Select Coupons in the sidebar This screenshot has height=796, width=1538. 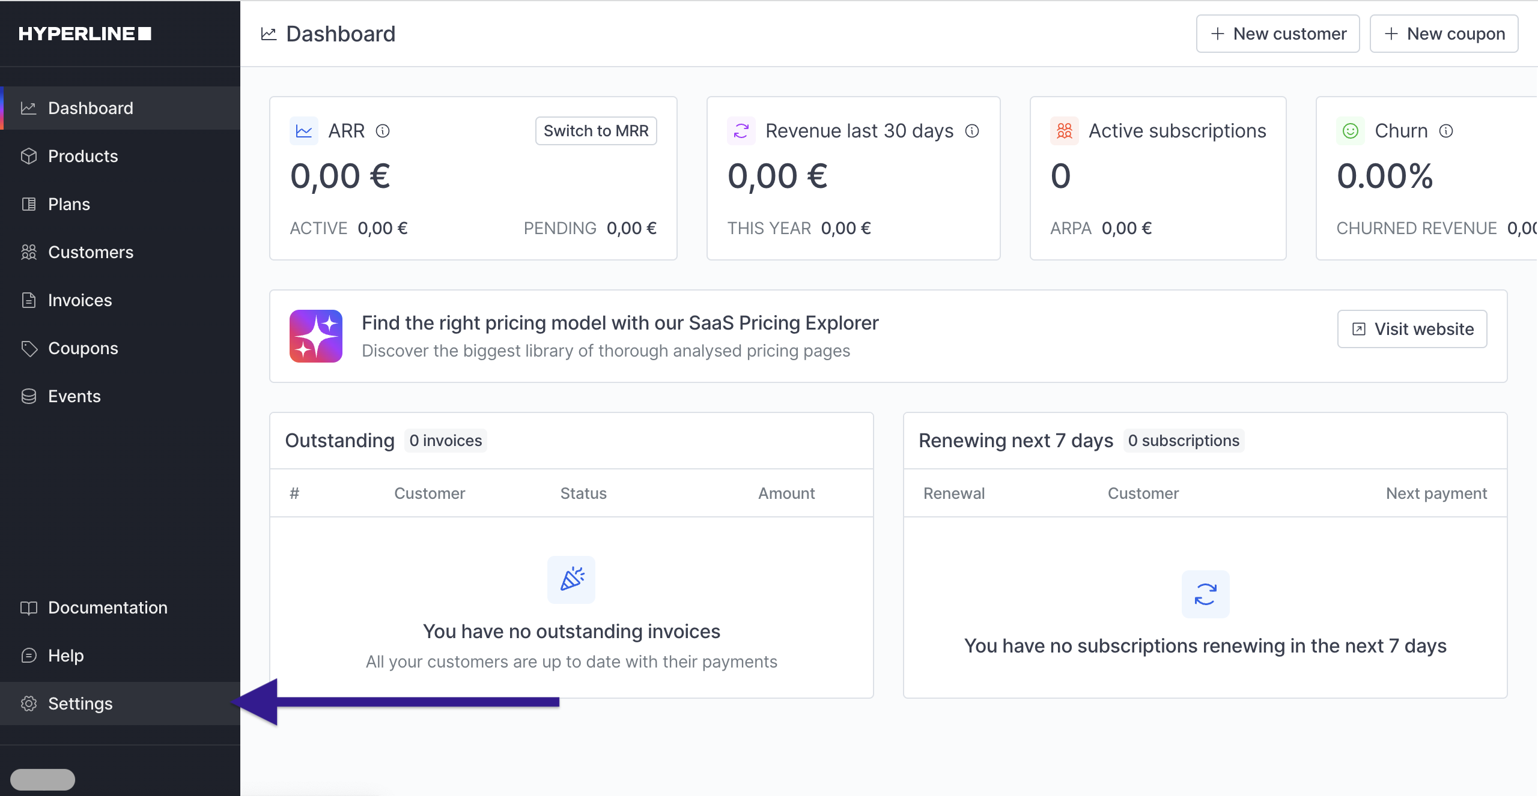[83, 348]
